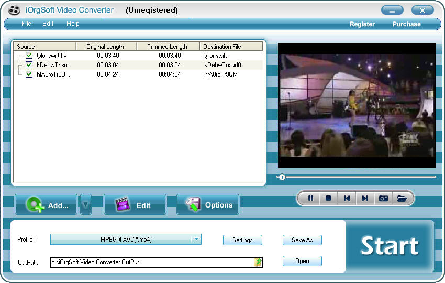Pause the video preview playback
This screenshot has height=283, width=445.
(310, 198)
